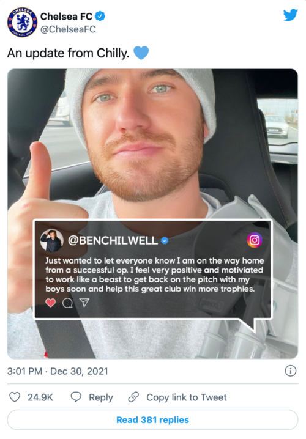Screen dimensions: 306x439
Task: Click the chain link copy icon
Action: point(133,397)
